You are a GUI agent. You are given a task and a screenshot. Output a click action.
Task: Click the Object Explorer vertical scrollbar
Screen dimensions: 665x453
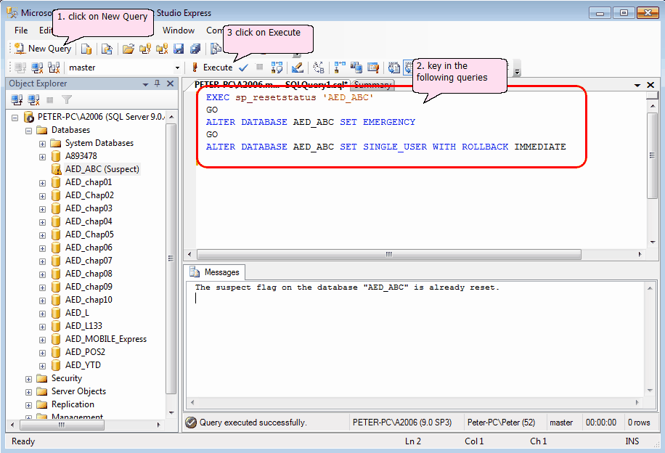point(171,258)
